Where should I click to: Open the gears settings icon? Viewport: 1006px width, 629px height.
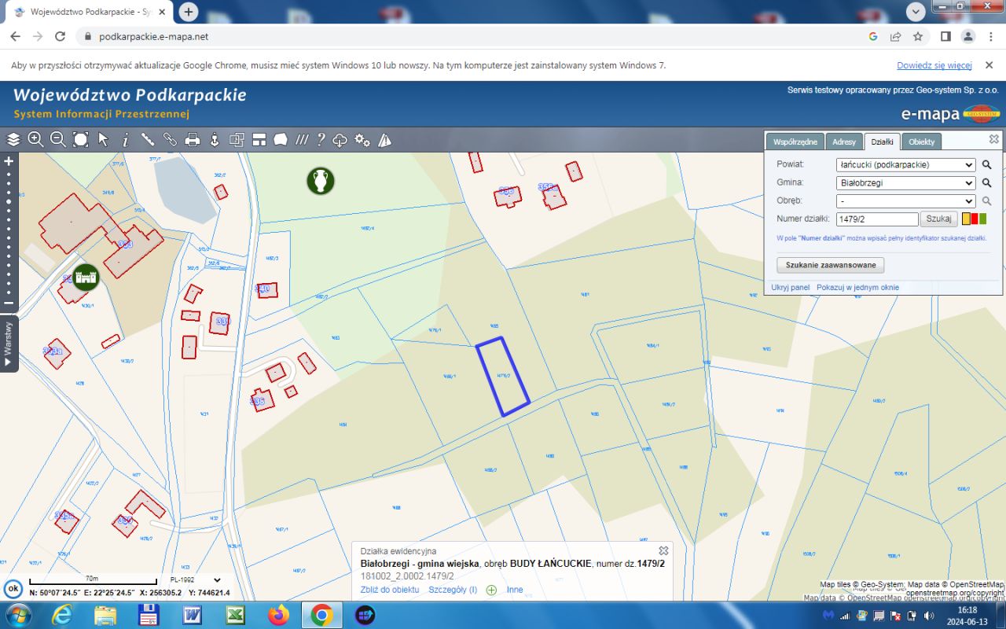(x=362, y=140)
